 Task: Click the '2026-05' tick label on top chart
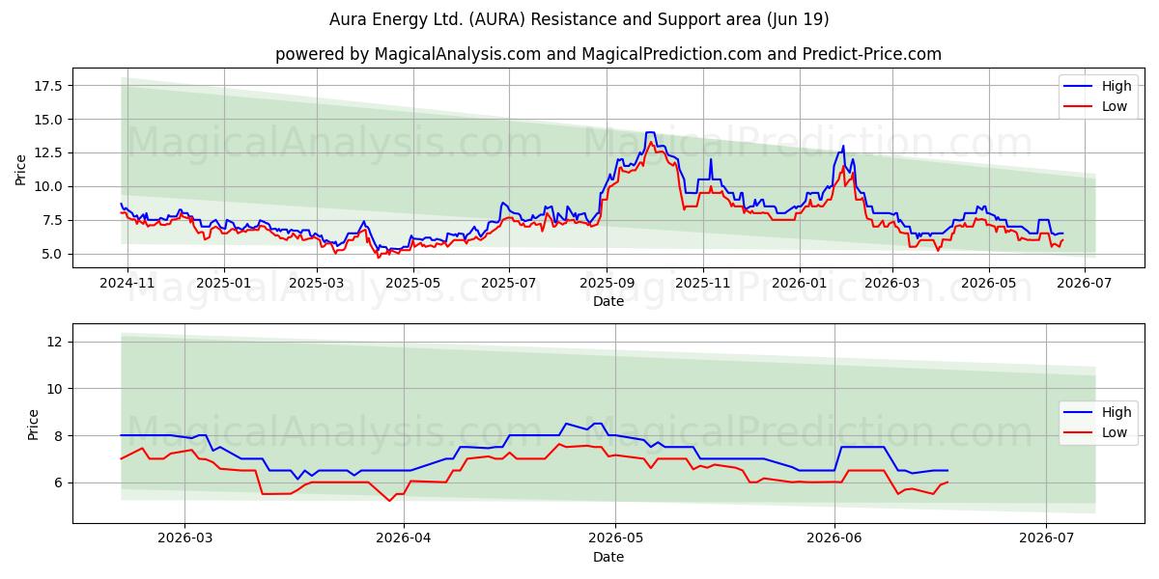pyautogui.click(x=989, y=283)
